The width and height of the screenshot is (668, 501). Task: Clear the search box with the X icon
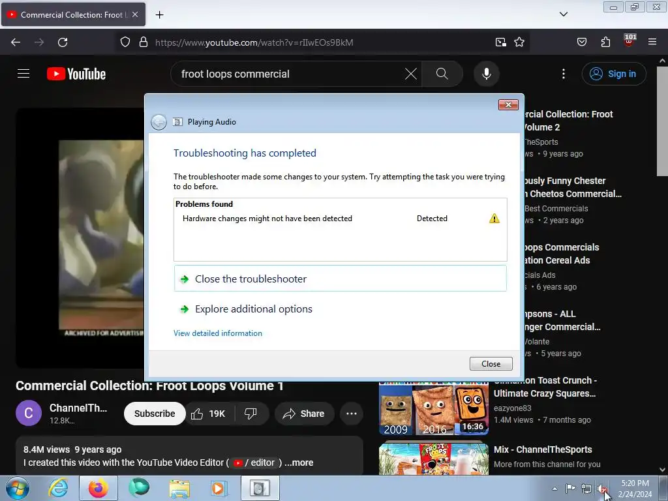point(411,74)
